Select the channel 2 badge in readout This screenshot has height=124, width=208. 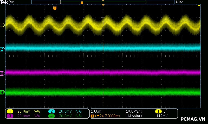51,111
